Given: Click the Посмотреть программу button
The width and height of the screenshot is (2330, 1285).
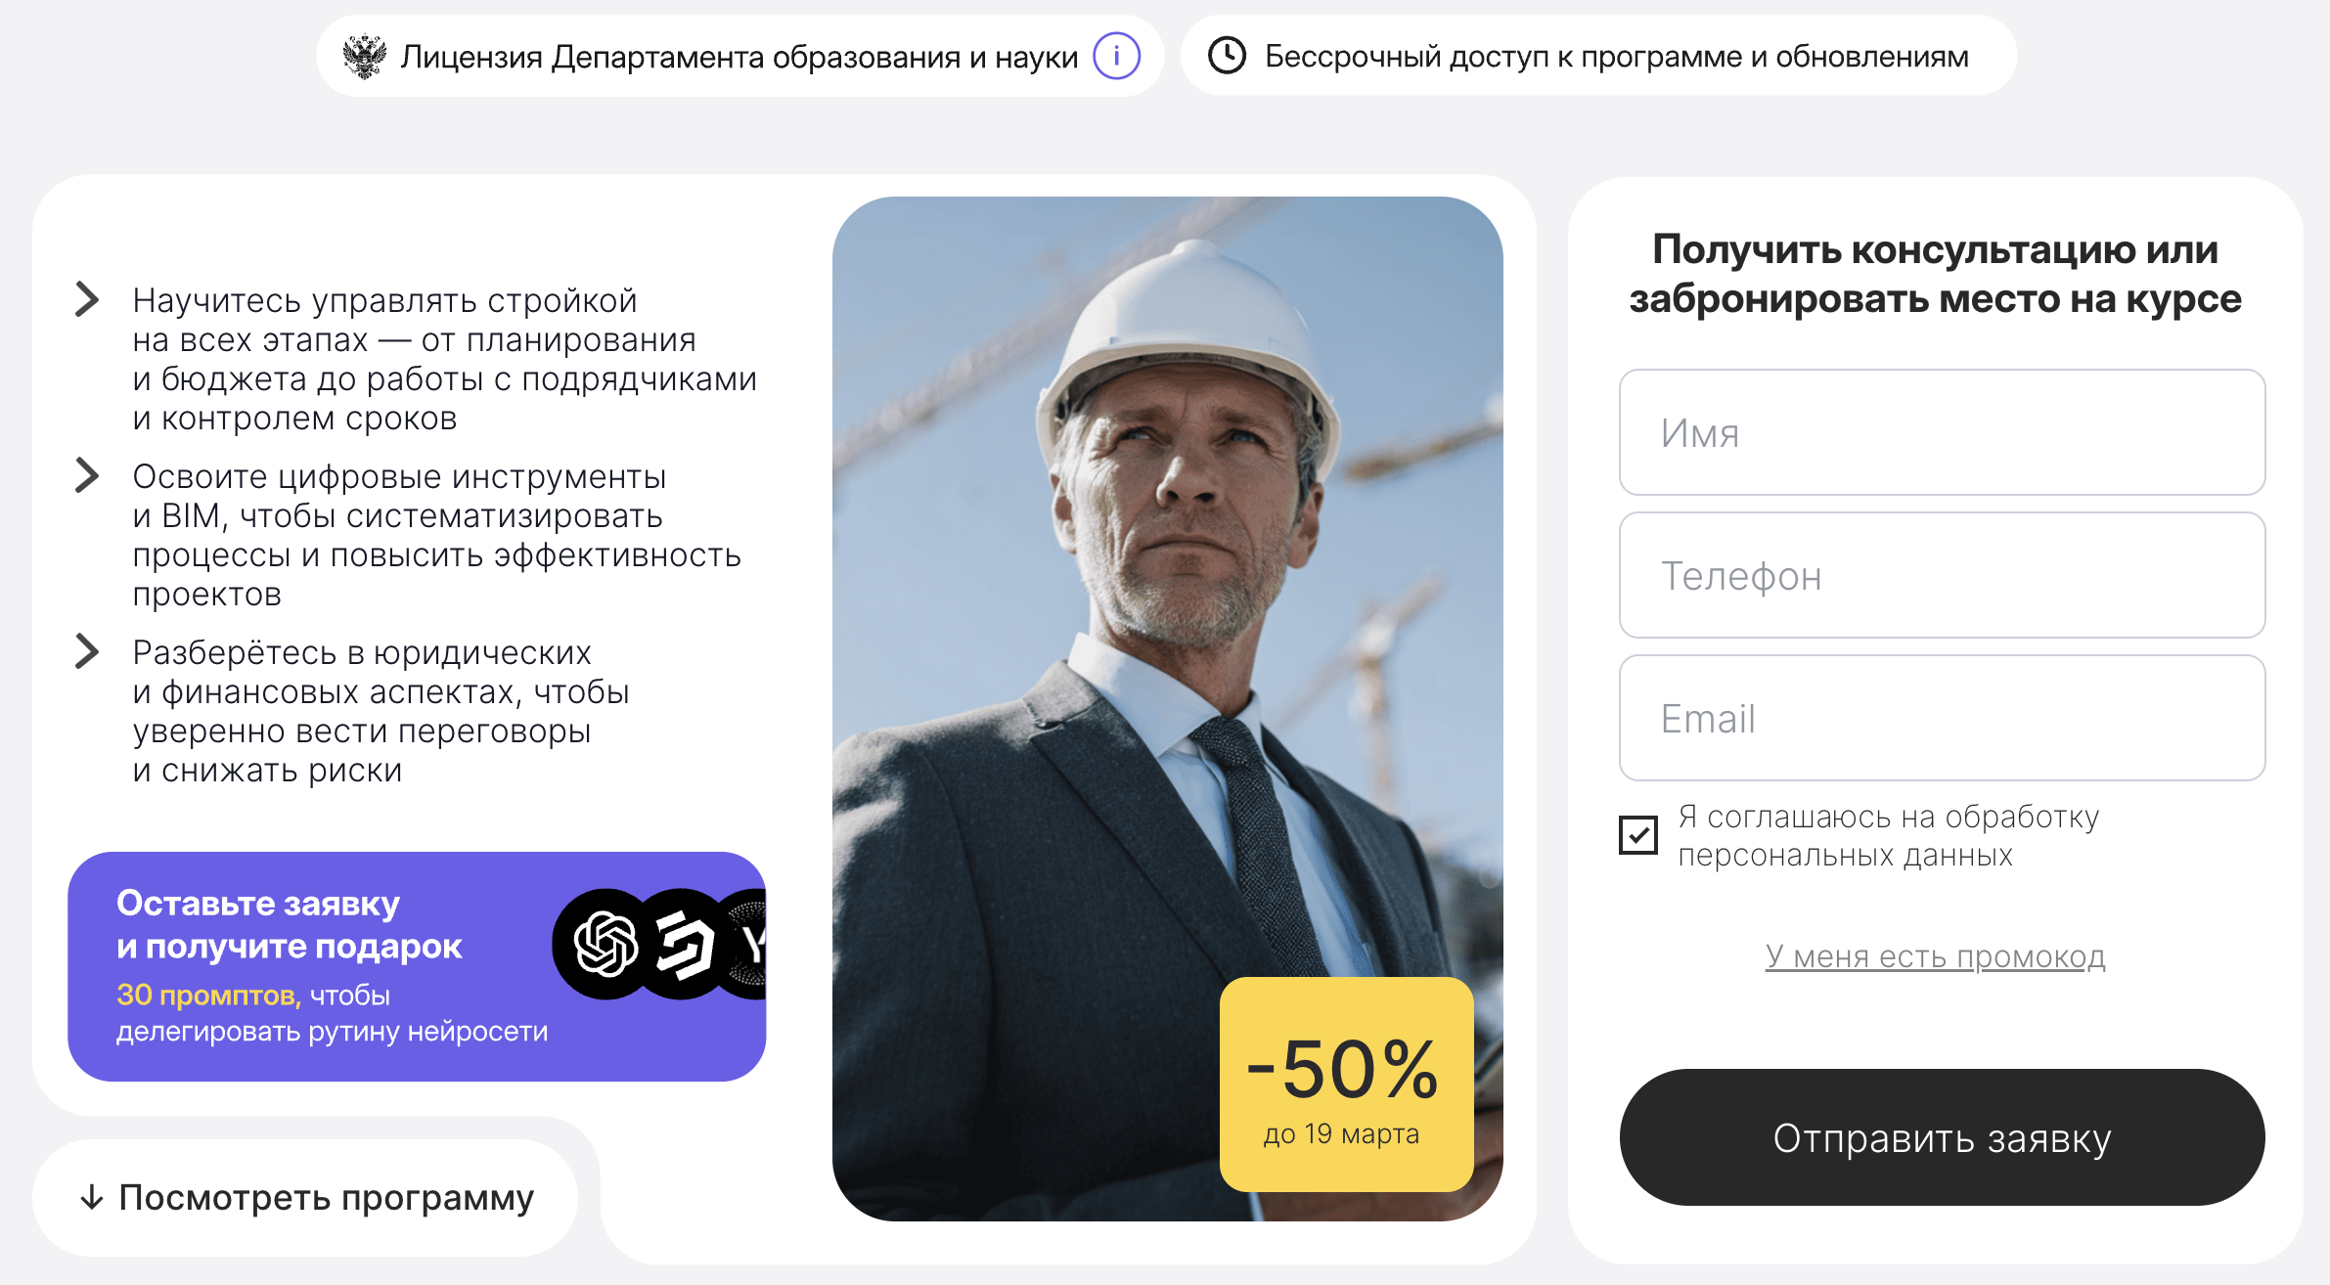Looking at the screenshot, I should [x=305, y=1197].
